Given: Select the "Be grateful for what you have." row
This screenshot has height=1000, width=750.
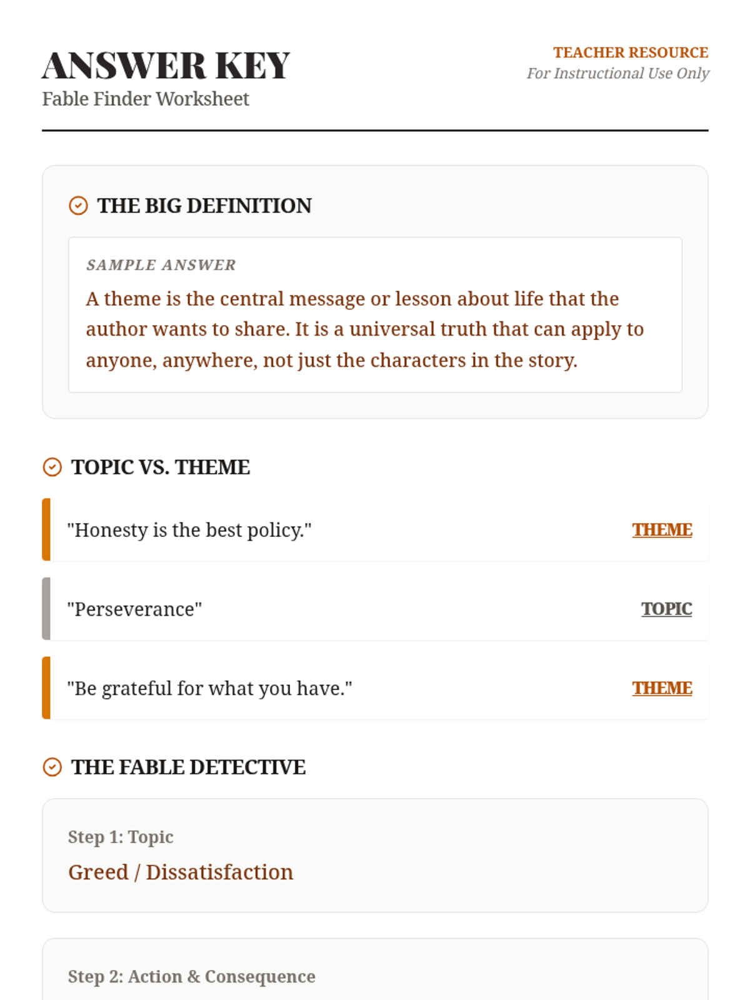Looking at the screenshot, I should 375,688.
